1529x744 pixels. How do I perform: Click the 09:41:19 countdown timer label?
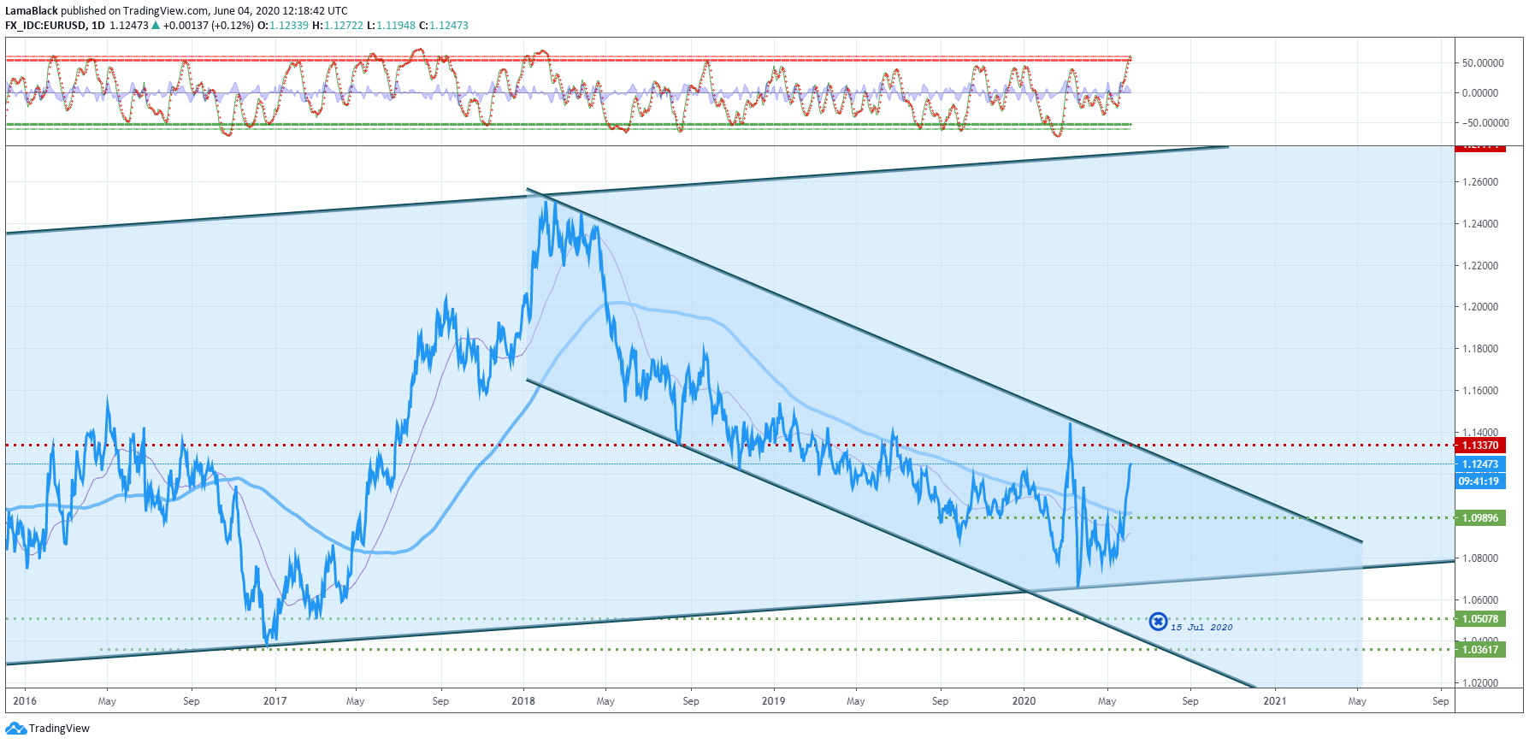pos(1480,481)
